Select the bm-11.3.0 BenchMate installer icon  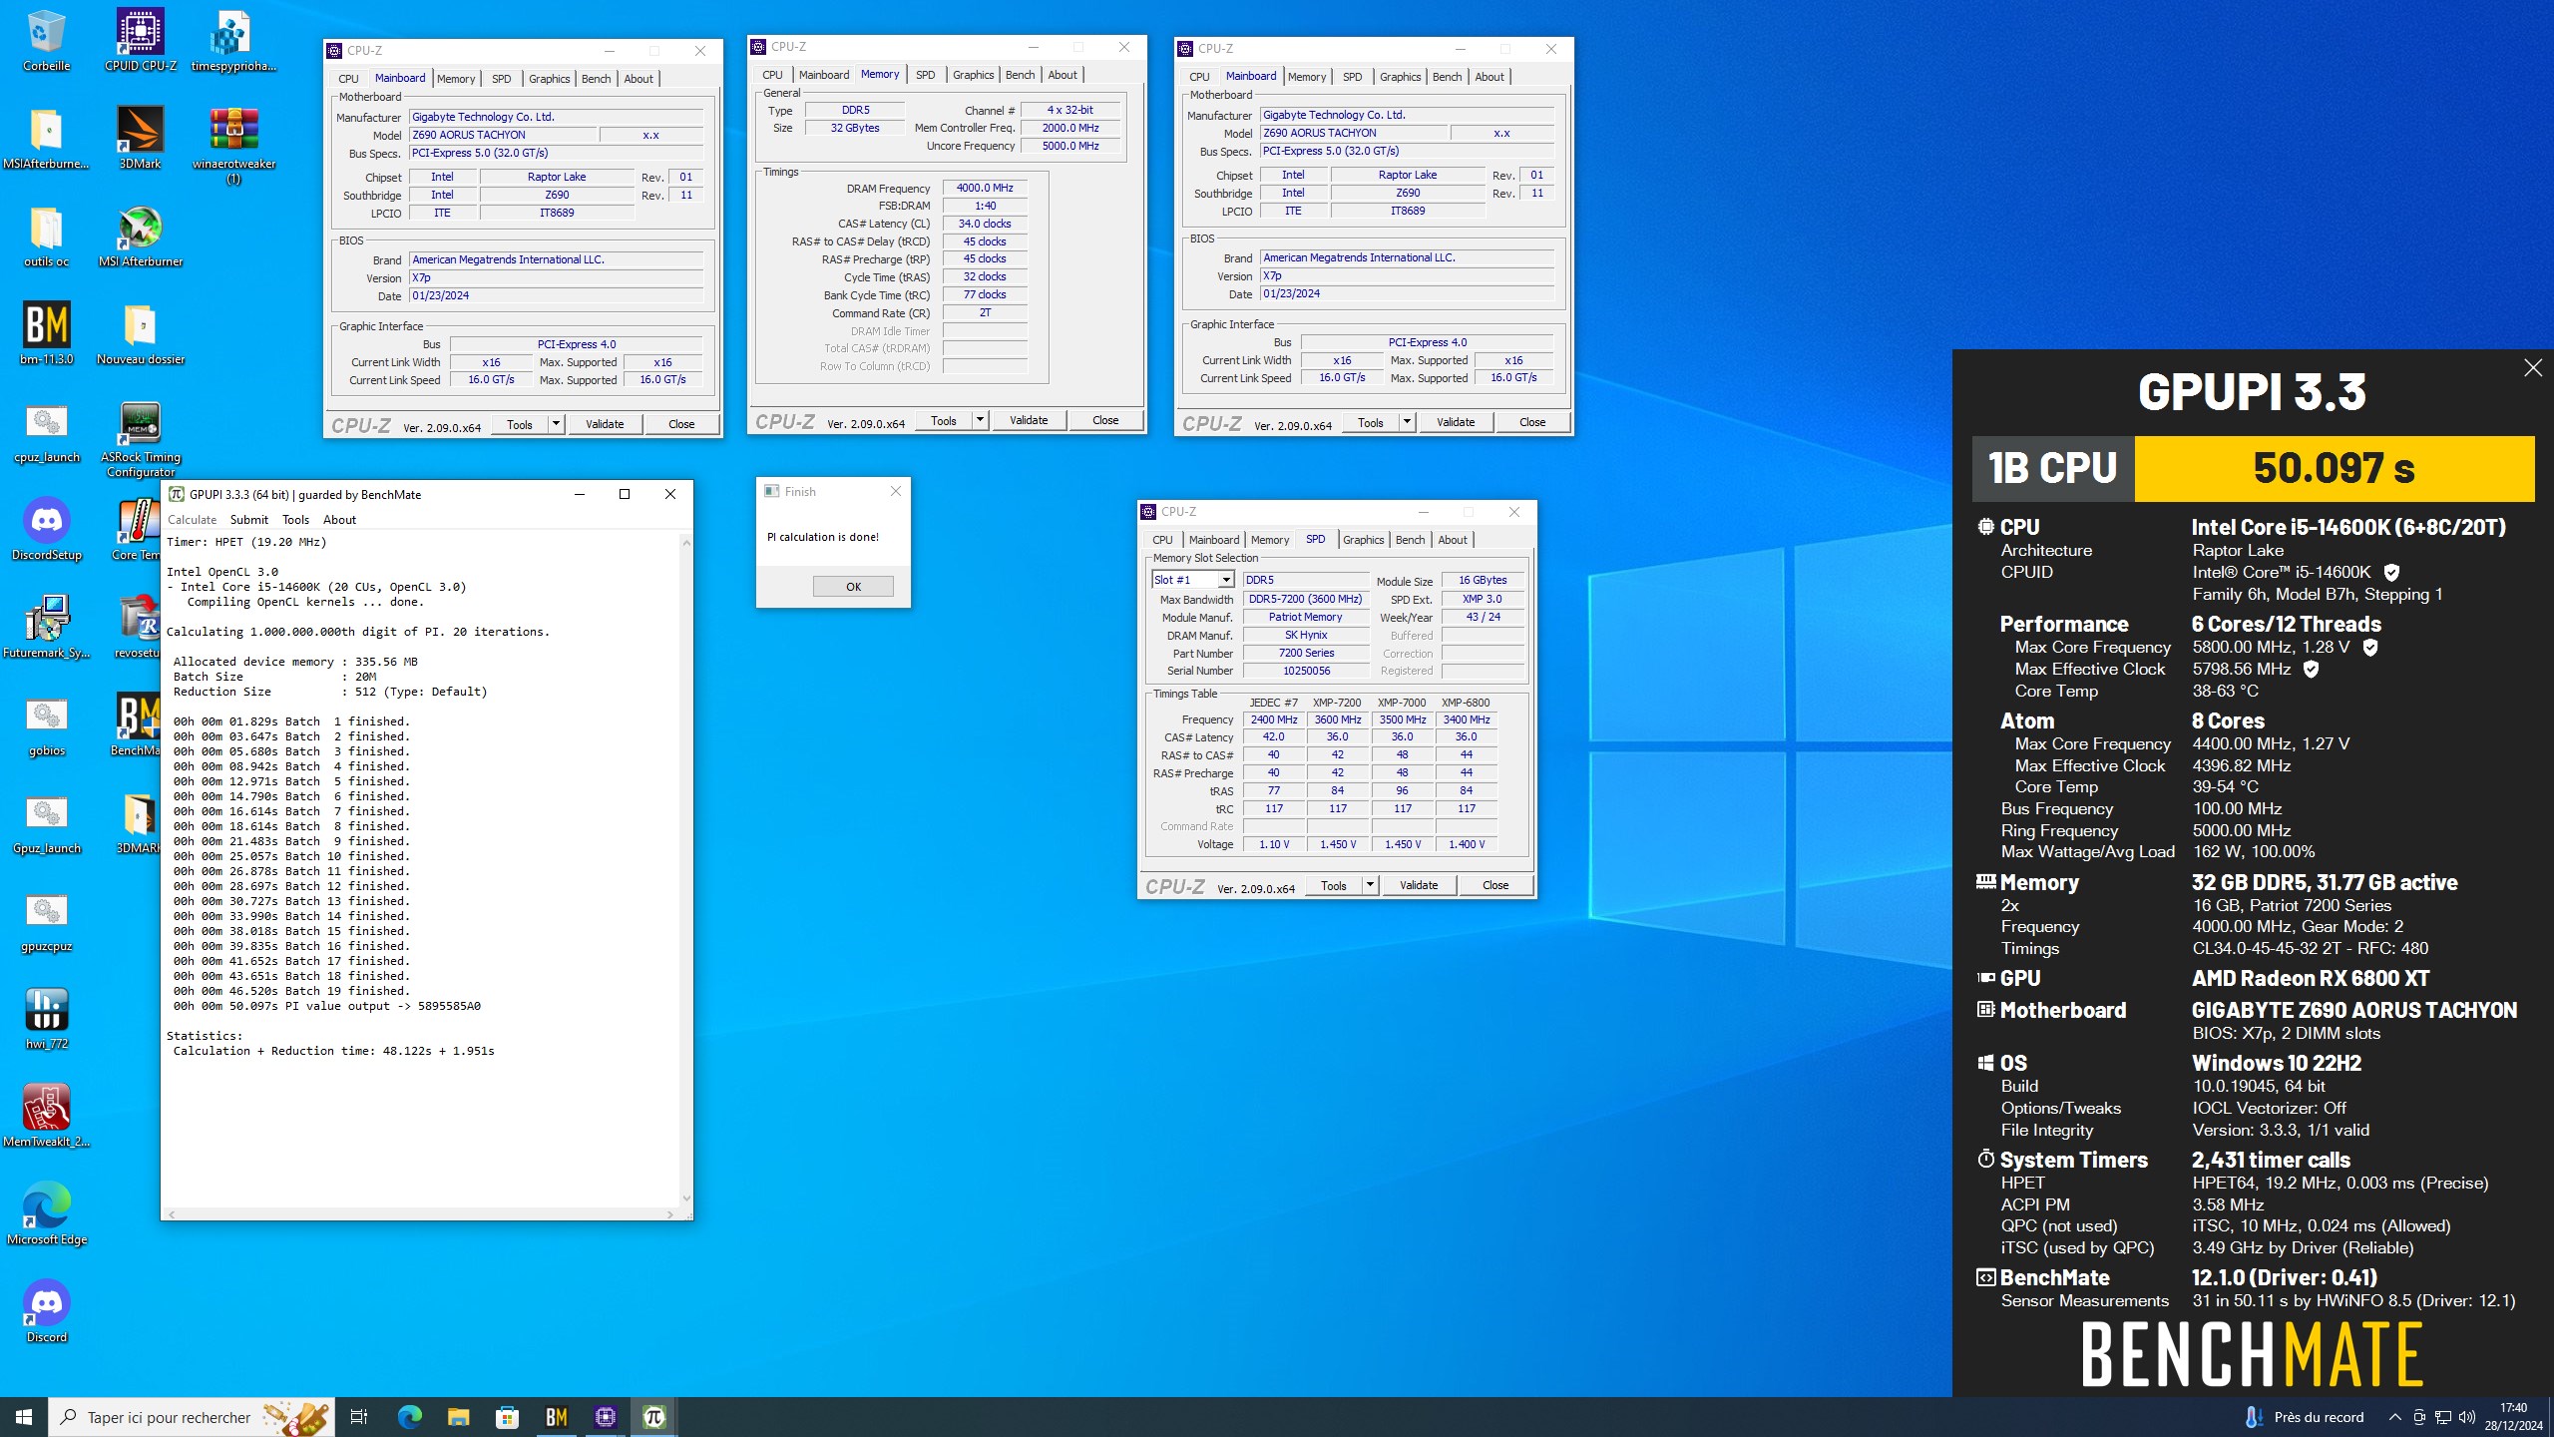click(46, 334)
